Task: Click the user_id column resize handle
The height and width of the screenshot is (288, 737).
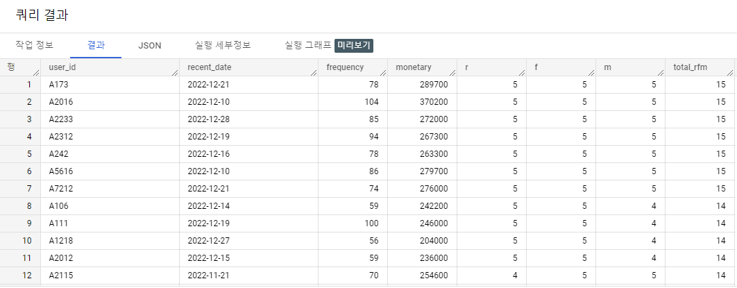Action: point(175,72)
